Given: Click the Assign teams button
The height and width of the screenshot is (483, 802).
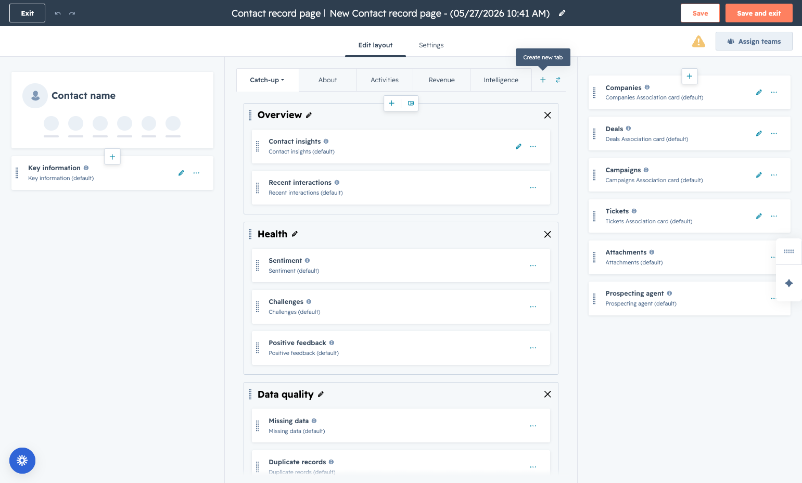Looking at the screenshot, I should point(754,41).
